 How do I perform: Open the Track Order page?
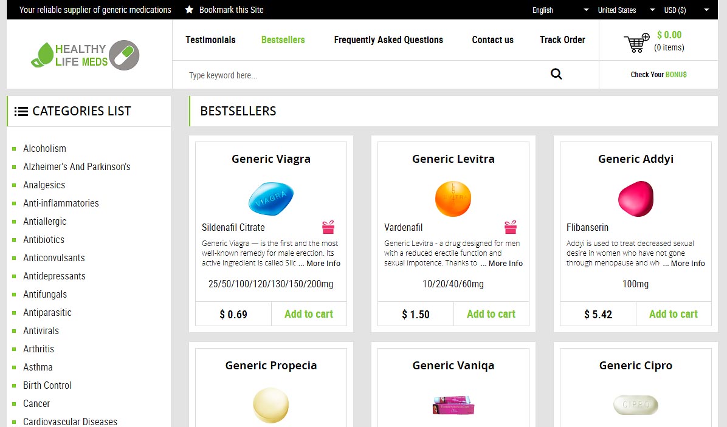point(562,40)
